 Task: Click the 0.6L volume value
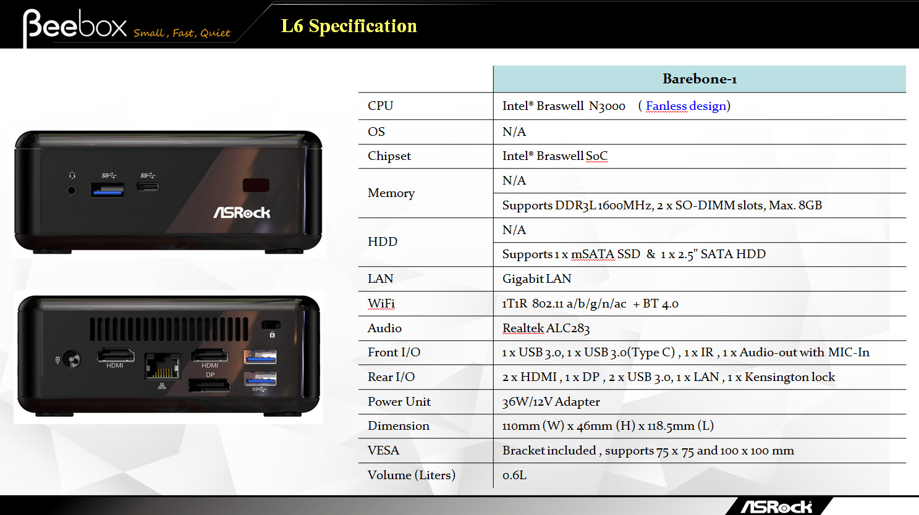pyautogui.click(x=514, y=475)
